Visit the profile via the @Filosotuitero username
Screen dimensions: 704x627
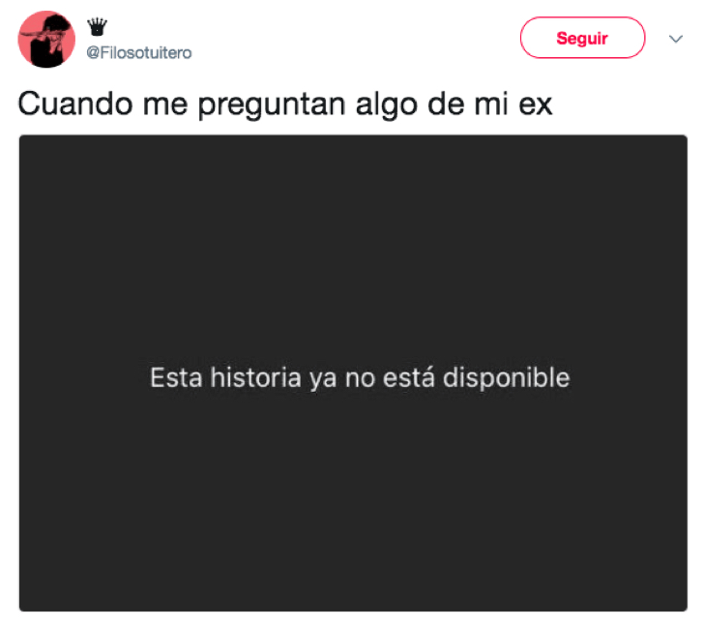(138, 53)
